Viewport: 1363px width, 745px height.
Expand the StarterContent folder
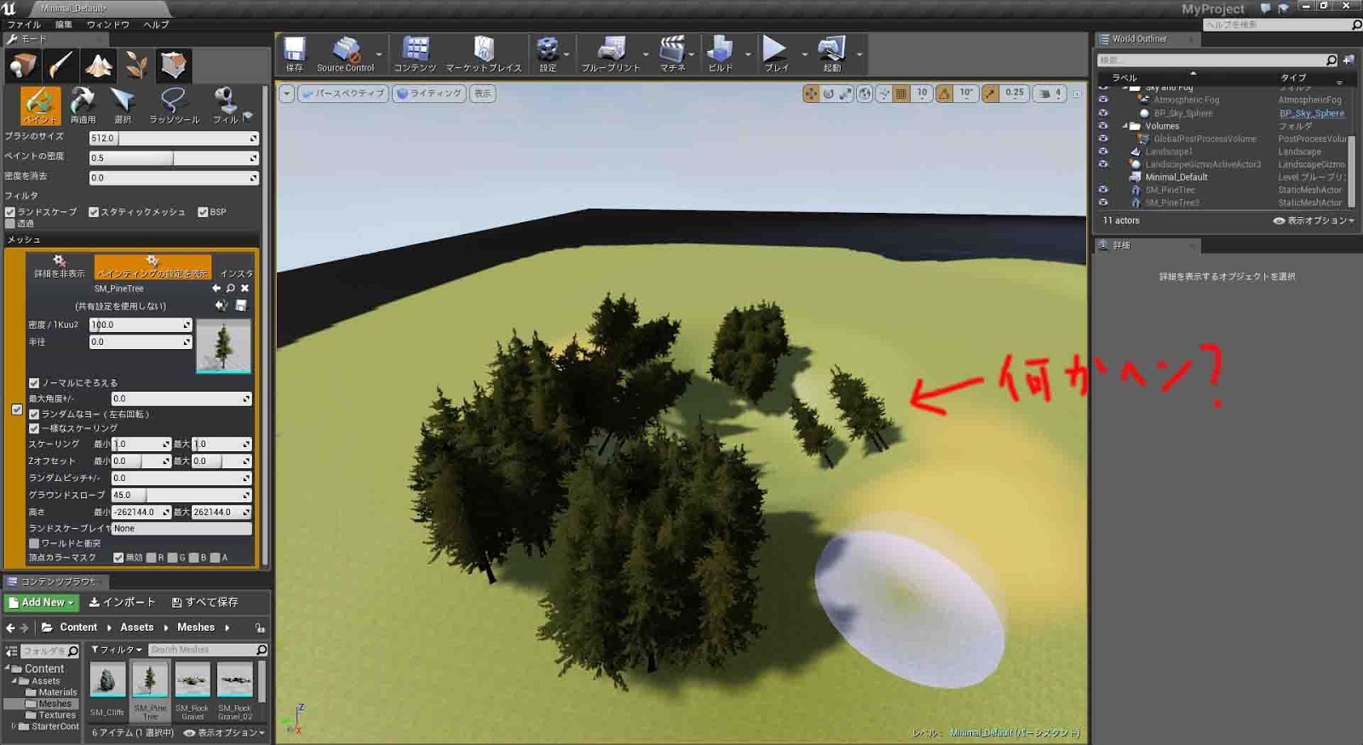point(14,726)
